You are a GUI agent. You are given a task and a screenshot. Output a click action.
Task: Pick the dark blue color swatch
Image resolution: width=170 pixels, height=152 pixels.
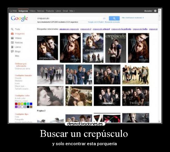click(x=31, y=104)
